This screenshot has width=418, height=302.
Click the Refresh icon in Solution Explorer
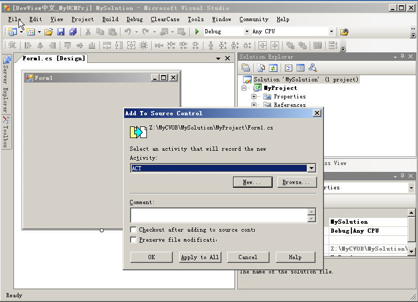coord(273,68)
